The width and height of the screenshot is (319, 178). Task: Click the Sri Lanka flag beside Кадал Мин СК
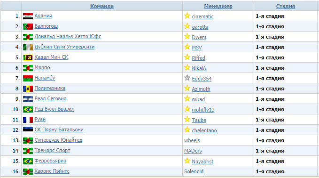[x=28, y=58]
